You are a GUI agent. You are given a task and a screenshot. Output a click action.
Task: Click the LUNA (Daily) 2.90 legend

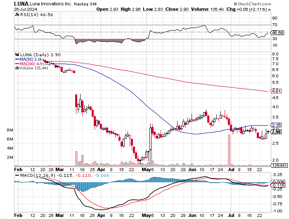tap(40, 55)
